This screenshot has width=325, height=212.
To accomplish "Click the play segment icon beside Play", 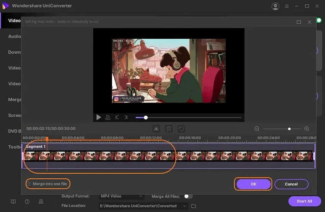I will 108,117.
